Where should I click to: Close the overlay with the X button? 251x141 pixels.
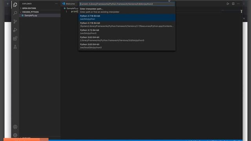(244, 18)
